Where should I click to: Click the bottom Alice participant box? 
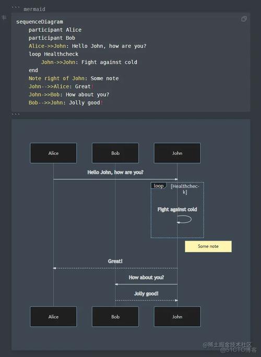pyautogui.click(x=53, y=316)
